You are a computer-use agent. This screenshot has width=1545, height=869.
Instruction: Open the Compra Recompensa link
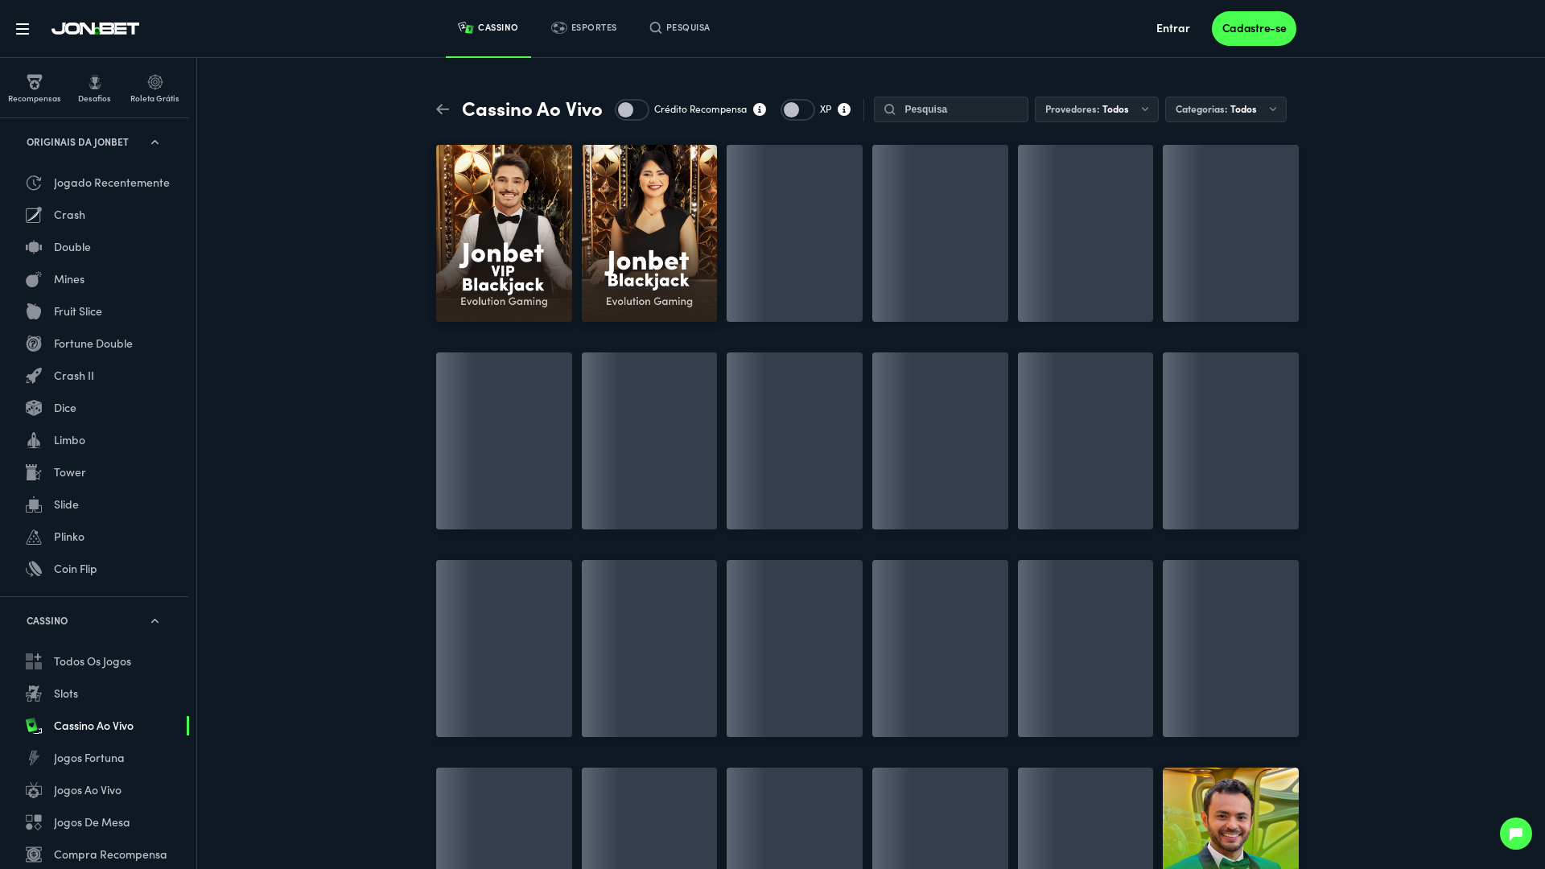coord(110,855)
